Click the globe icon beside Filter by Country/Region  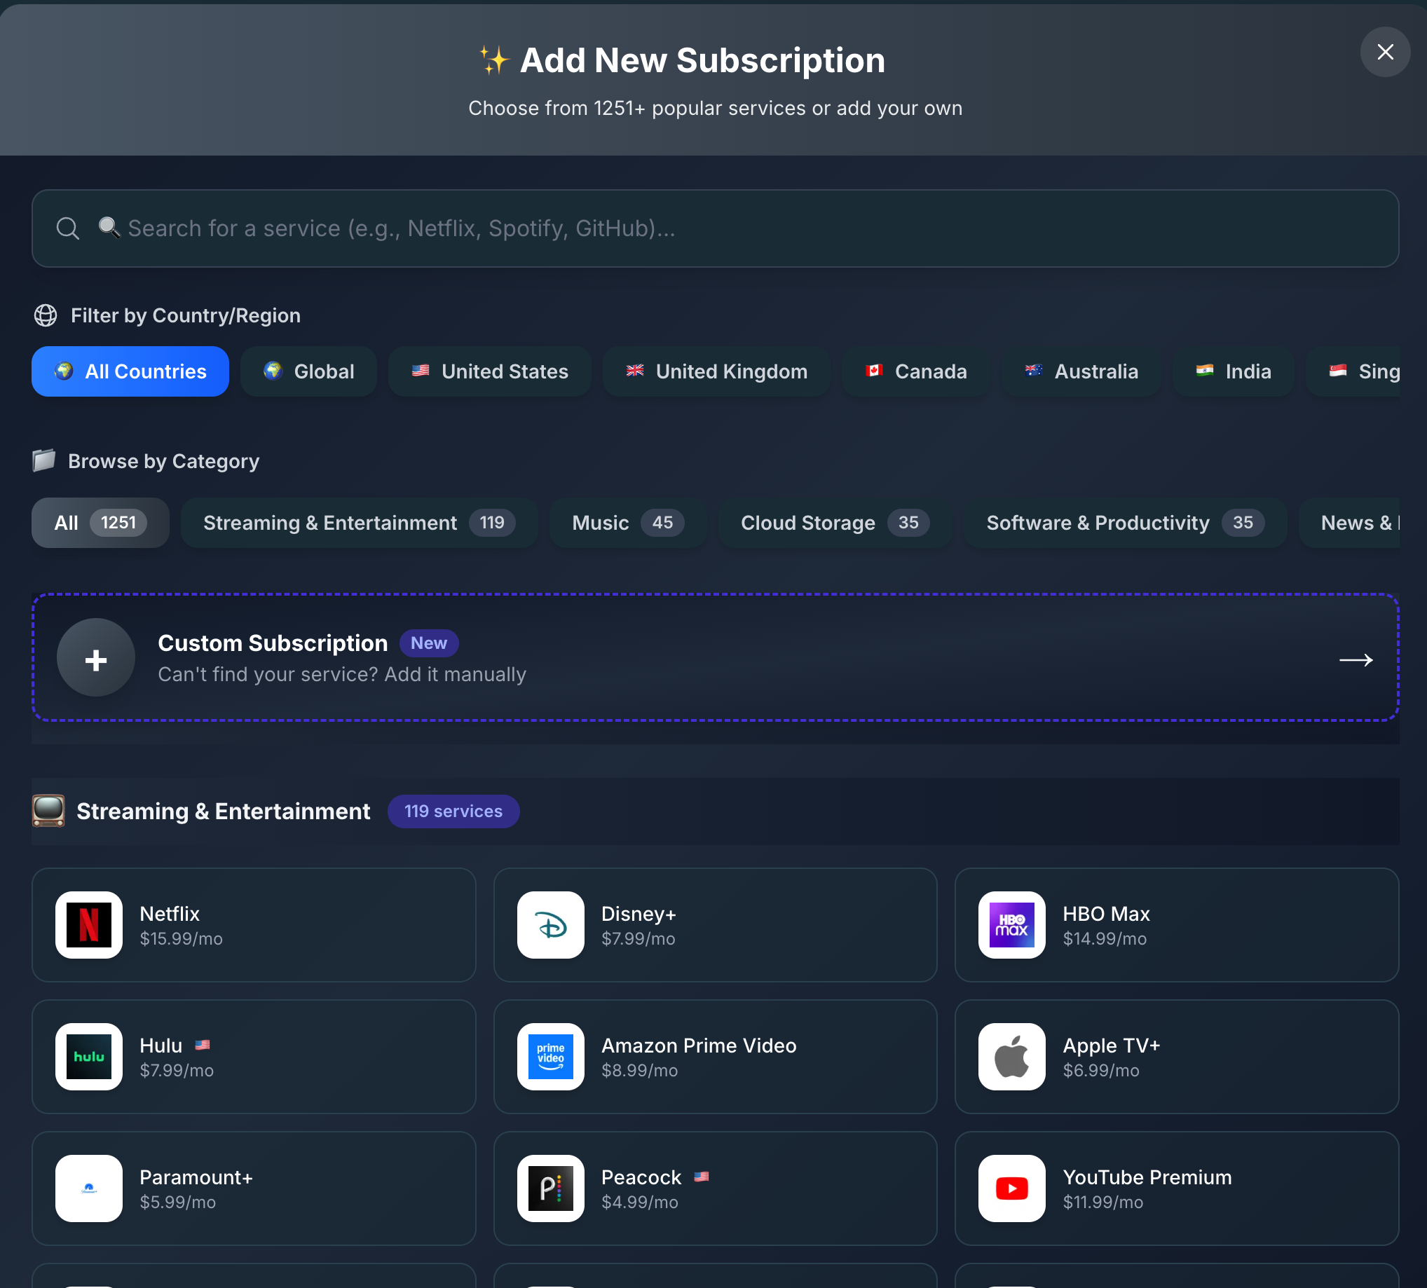pos(46,315)
